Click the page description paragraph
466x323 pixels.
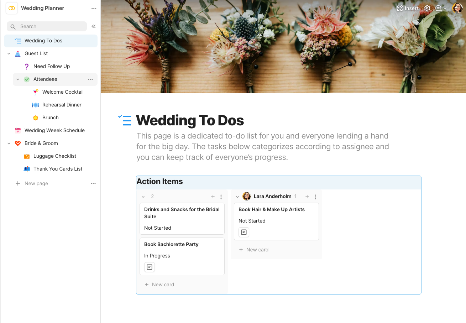(x=263, y=146)
